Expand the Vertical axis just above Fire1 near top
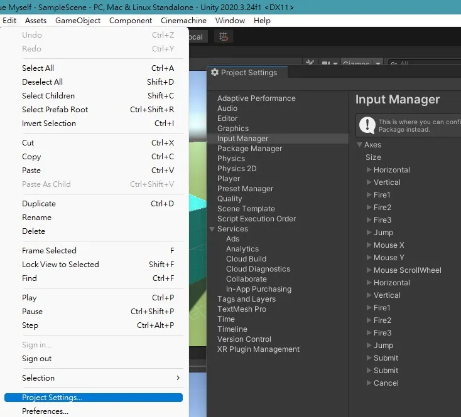 pos(369,182)
